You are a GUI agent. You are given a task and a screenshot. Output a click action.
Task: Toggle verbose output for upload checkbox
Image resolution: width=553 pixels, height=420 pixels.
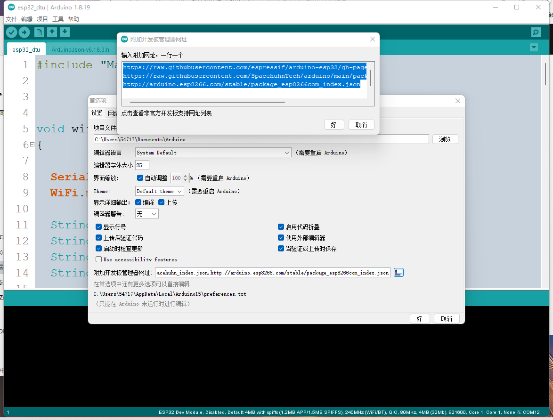point(162,202)
